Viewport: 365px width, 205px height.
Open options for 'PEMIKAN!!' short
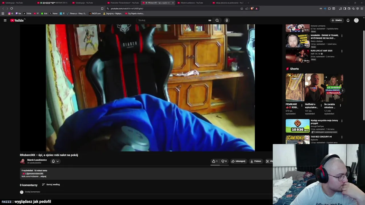[x=302, y=105]
